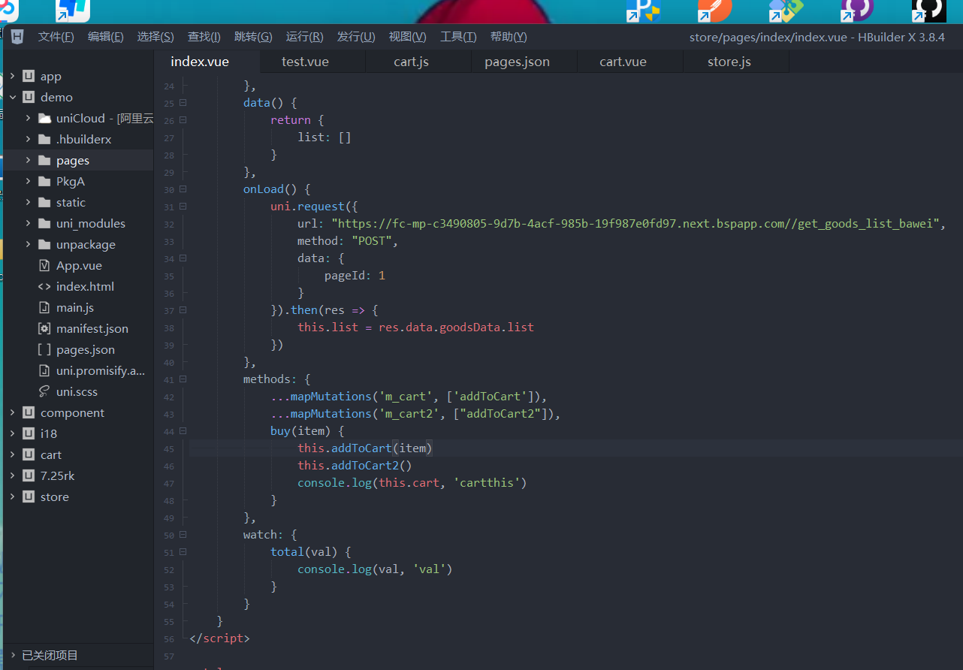Viewport: 963px width, 670px height.
Task: Expand the store project chevron
Action: (13, 496)
